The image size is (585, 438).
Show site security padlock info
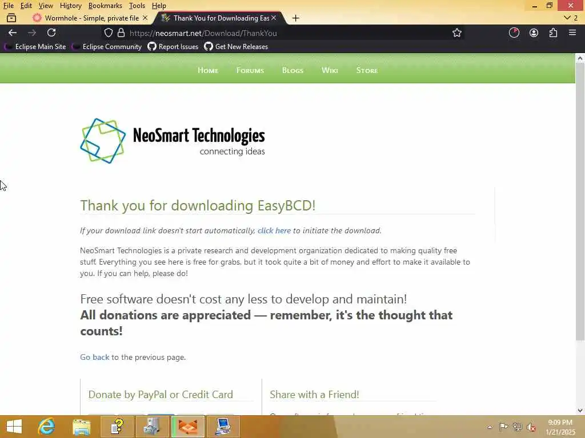tap(121, 33)
